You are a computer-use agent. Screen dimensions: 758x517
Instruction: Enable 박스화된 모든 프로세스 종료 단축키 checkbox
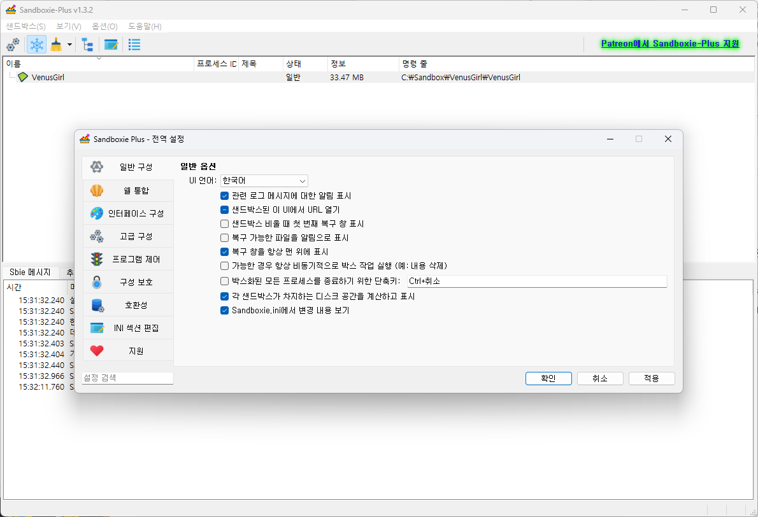point(224,281)
